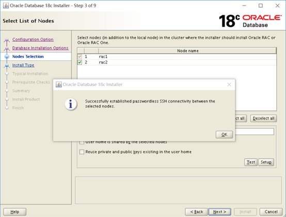Select the Nodes Selection step
This screenshot has height=217, width=286.
point(28,56)
